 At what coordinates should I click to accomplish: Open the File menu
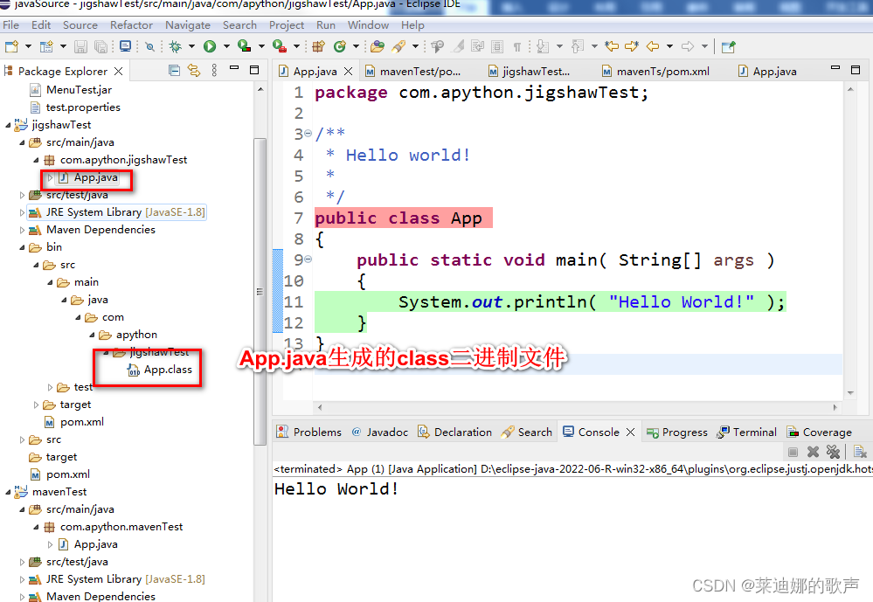pyautogui.click(x=10, y=25)
